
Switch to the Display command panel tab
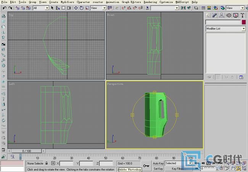point(235,15)
